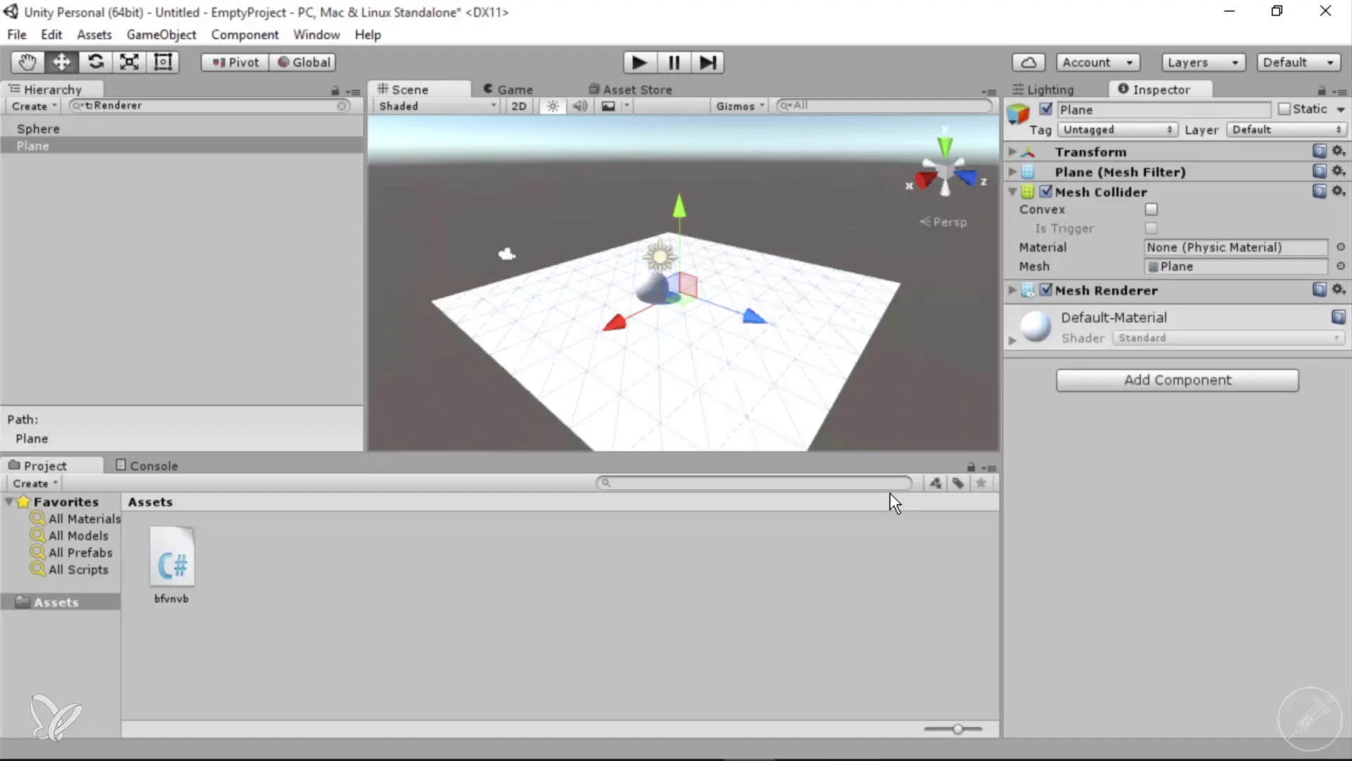Select the Hand tool in the toolbar

(27, 62)
